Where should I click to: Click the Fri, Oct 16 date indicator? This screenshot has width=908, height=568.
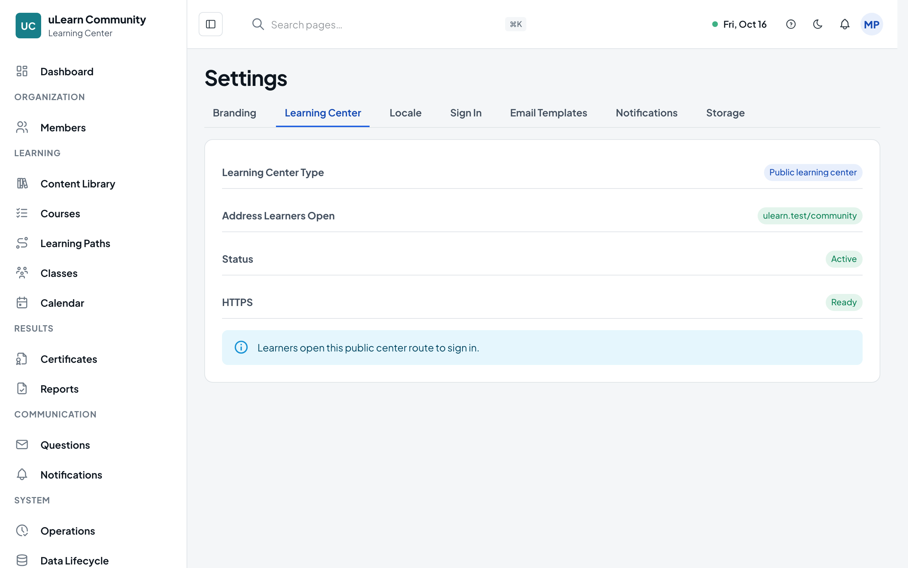tap(739, 24)
